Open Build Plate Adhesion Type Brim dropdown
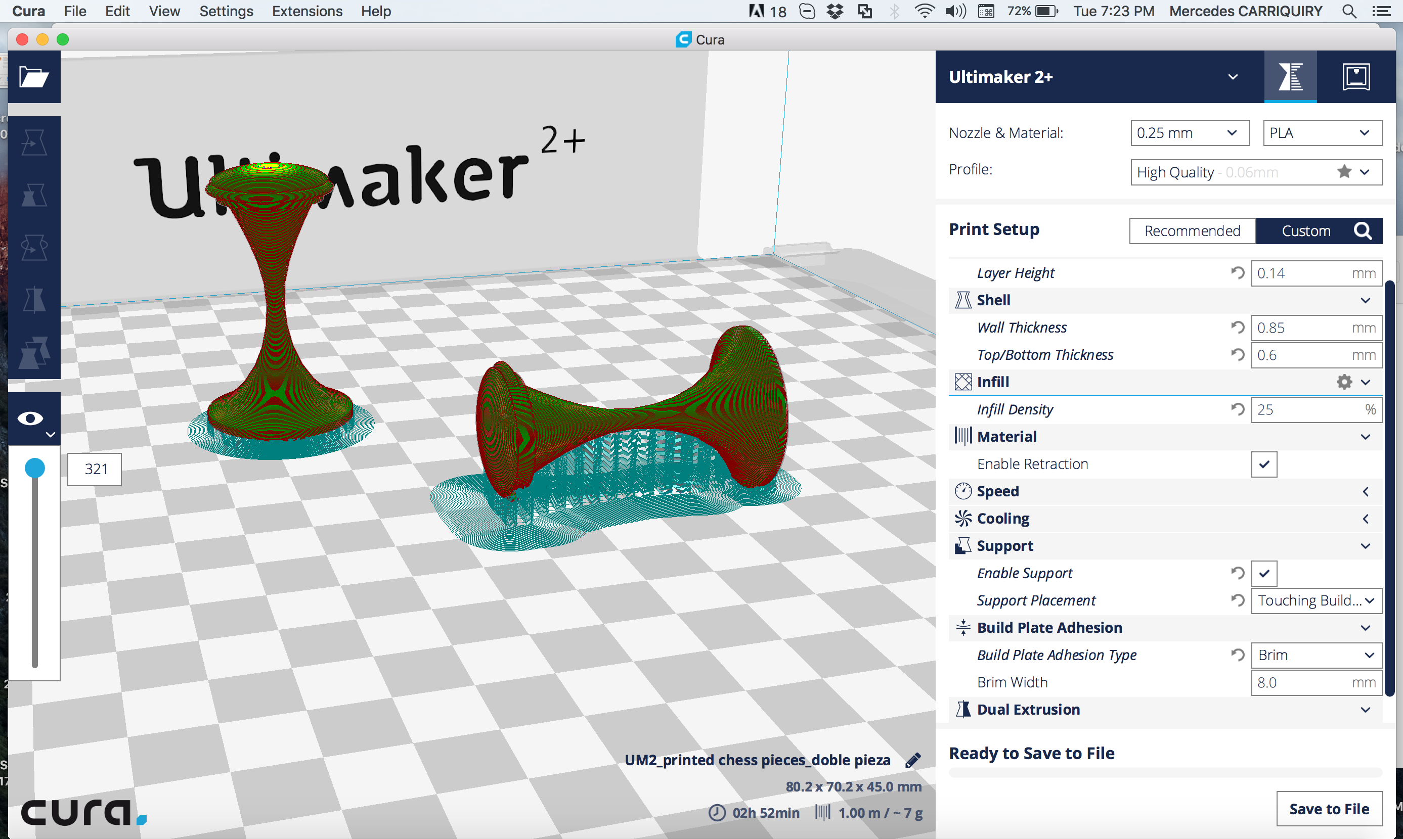Image resolution: width=1403 pixels, height=839 pixels. click(1316, 655)
